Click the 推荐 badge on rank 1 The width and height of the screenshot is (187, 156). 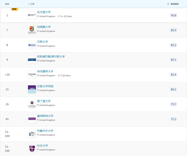tap(15, 9)
